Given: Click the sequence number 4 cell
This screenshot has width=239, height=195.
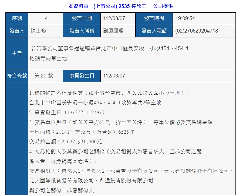Looking at the screenshot, I should [x=45, y=19].
